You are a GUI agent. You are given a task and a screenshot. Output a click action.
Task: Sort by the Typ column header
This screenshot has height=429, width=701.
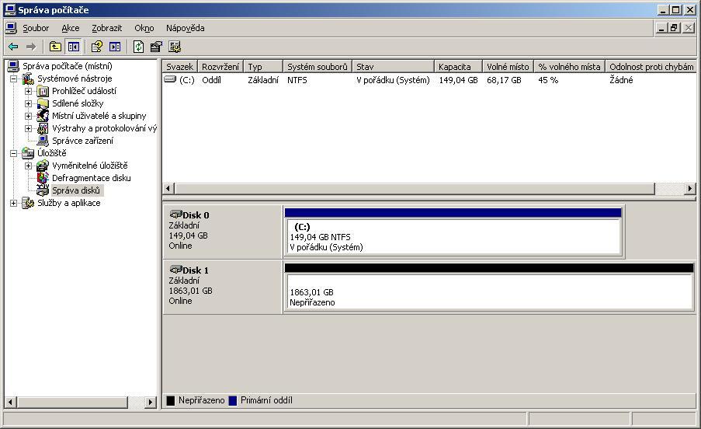point(263,67)
